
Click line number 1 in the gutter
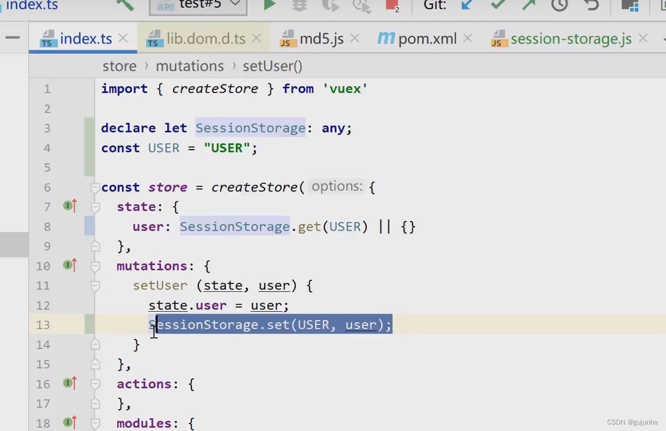[47, 89]
